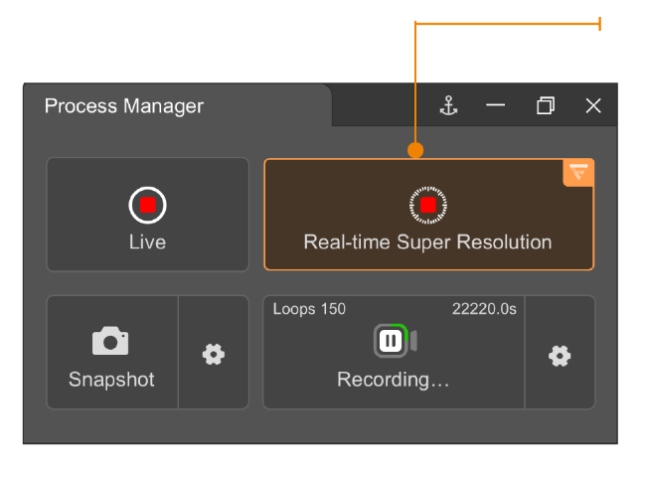Stop Live mode via its red stop icon

[x=147, y=205]
